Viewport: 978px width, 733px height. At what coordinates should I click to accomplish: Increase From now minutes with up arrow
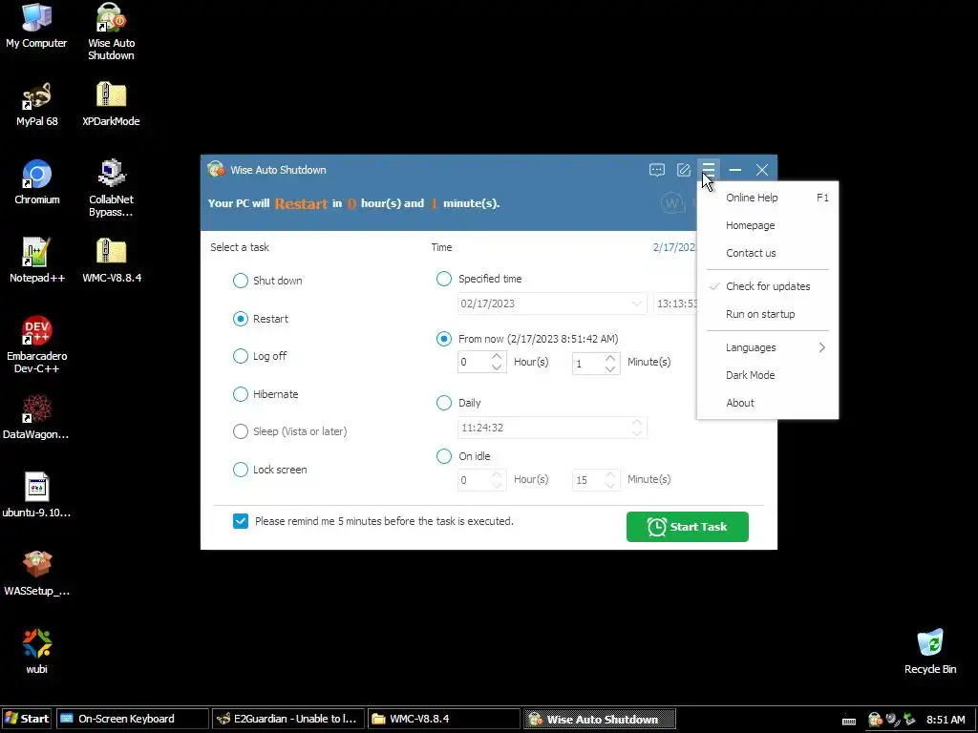(610, 357)
